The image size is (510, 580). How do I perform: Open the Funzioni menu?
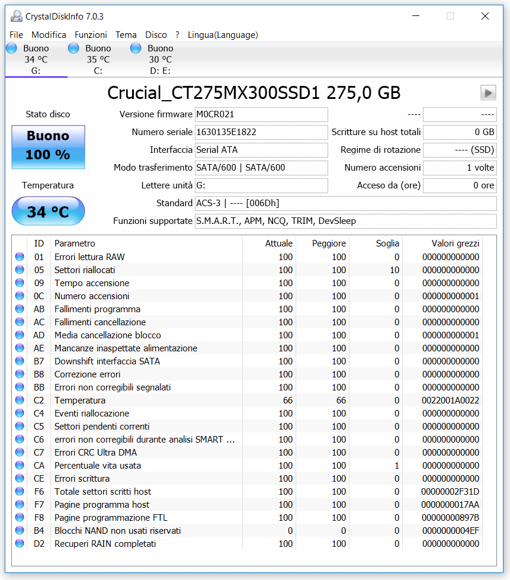(x=91, y=35)
